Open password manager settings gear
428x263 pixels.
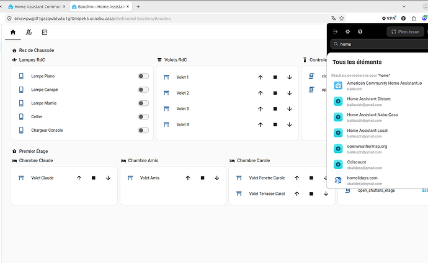point(347,32)
